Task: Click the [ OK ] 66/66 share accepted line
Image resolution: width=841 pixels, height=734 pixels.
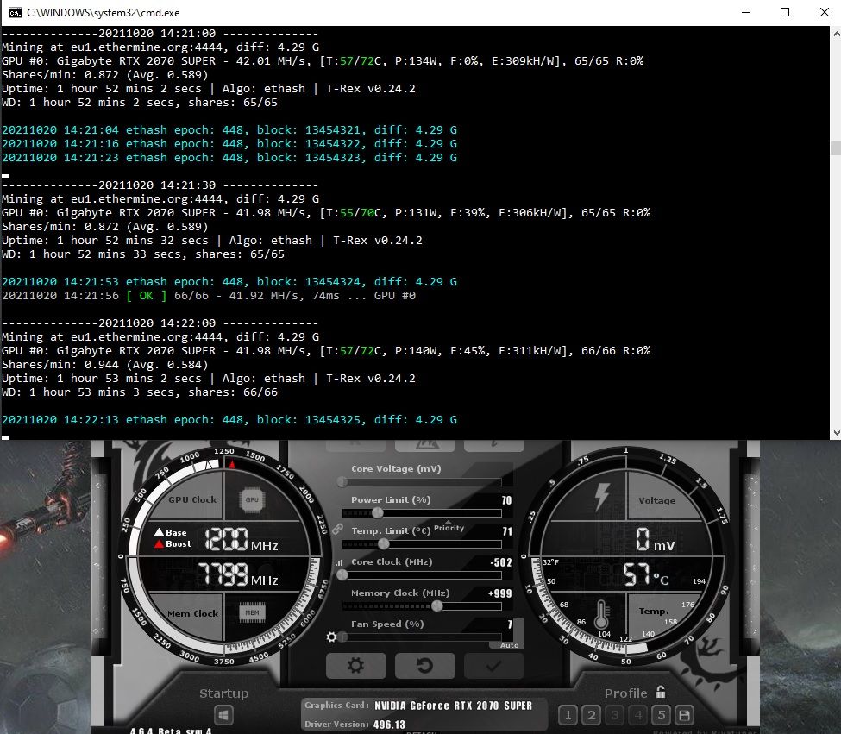Action: click(209, 296)
